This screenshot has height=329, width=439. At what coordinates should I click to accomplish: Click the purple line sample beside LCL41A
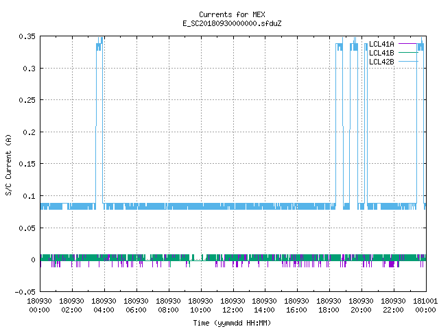click(408, 44)
